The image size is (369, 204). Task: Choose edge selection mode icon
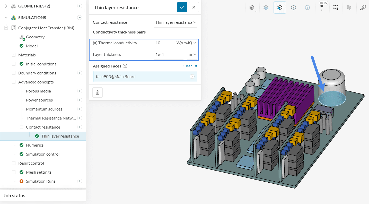pos(307,8)
